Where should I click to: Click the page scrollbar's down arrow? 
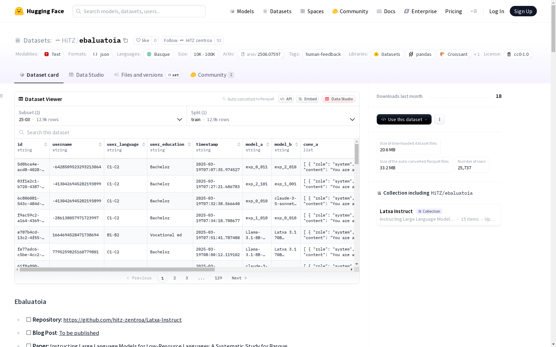[x=553, y=345]
